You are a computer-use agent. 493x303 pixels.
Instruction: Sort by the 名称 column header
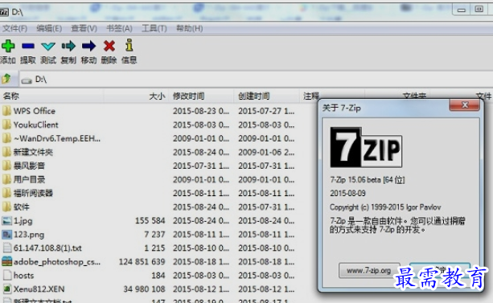pyautogui.click(x=52, y=96)
